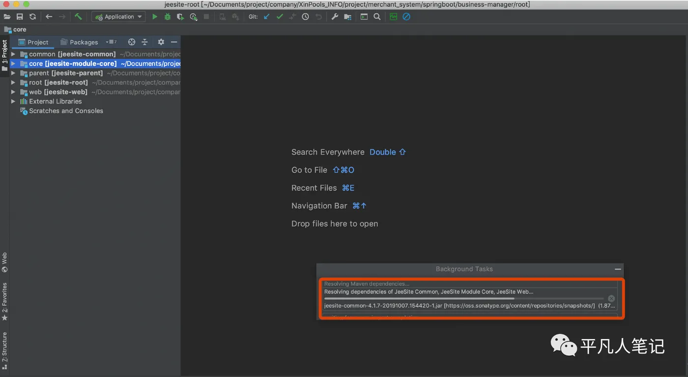The width and height of the screenshot is (688, 377).
Task: Start debugging with the bug icon
Action: coord(168,17)
